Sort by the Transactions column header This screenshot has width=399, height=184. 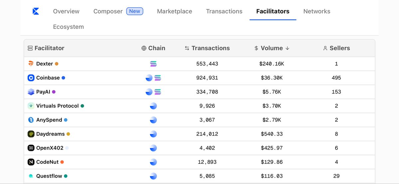coord(207,48)
